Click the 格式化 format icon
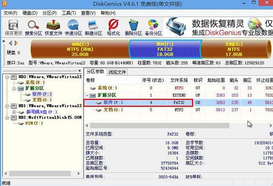The height and width of the screenshot is (186, 273). click(113, 27)
